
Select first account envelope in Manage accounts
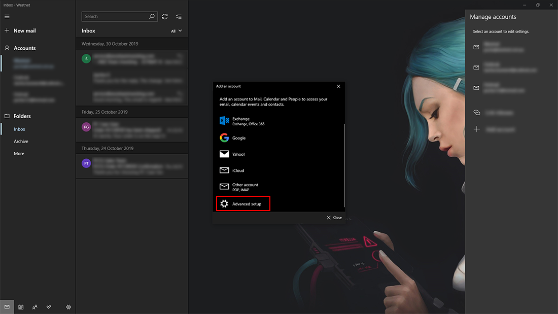pos(476,47)
